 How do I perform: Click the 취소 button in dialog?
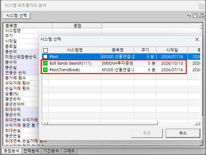[183, 133]
